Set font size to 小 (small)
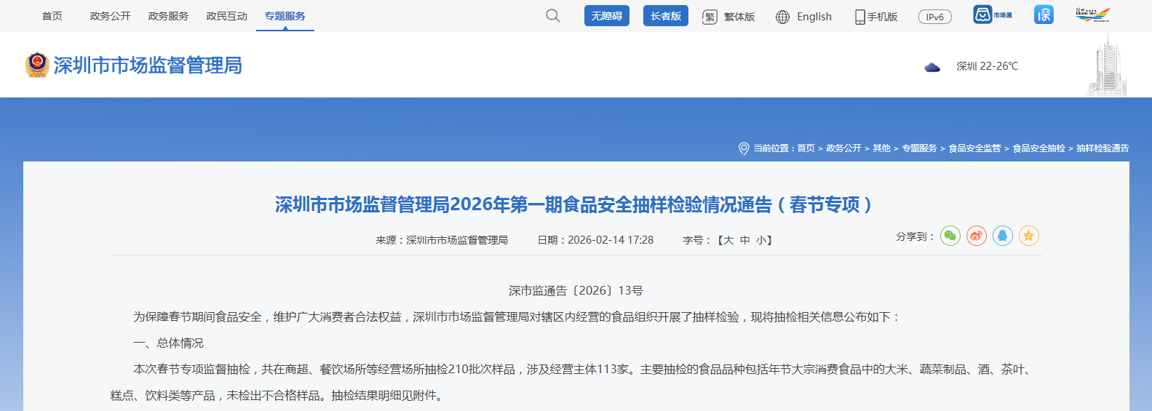Image resolution: width=1152 pixels, height=411 pixels. pos(760,240)
